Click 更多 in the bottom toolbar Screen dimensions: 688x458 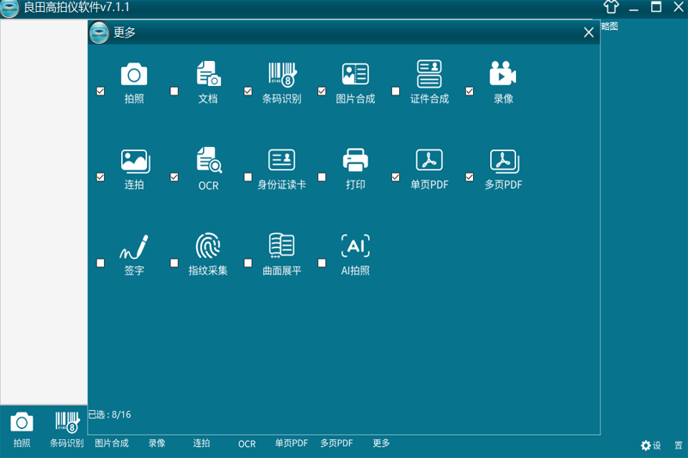pyautogui.click(x=381, y=443)
